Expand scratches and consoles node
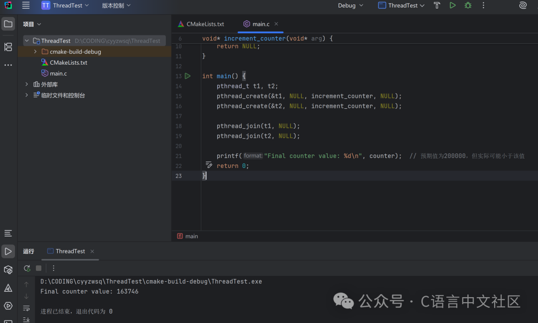Viewport: 538px width, 323px height. 27,95
